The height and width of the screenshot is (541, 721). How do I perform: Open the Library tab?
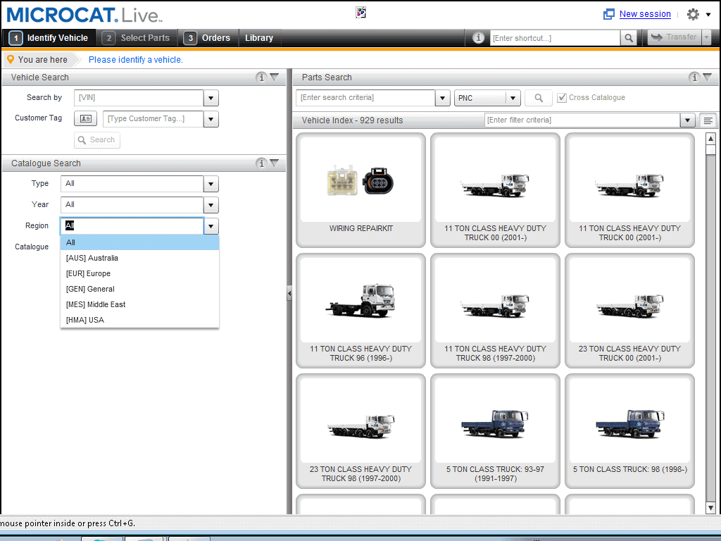[259, 38]
